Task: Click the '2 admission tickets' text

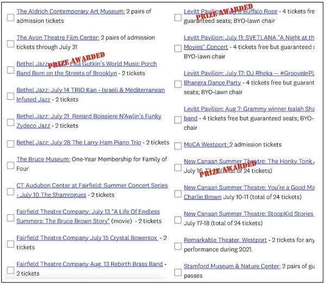Action: [x=255, y=145]
